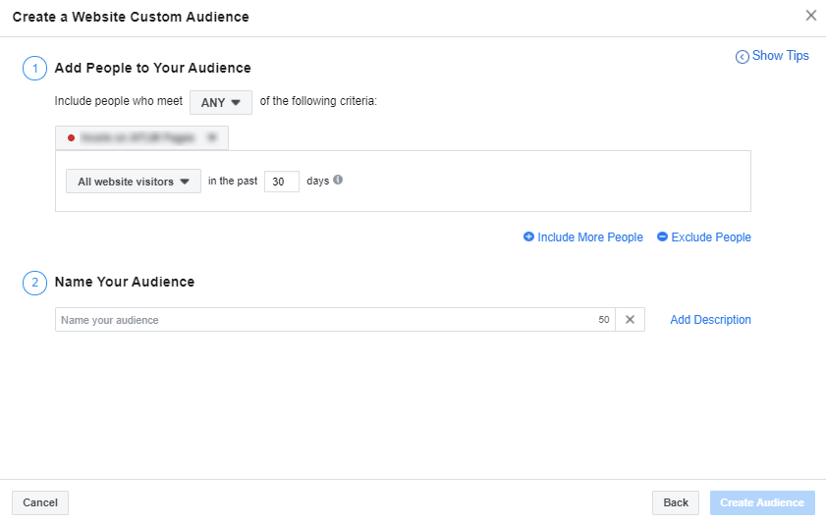
Task: Open the Show Tips link
Action: (x=781, y=56)
